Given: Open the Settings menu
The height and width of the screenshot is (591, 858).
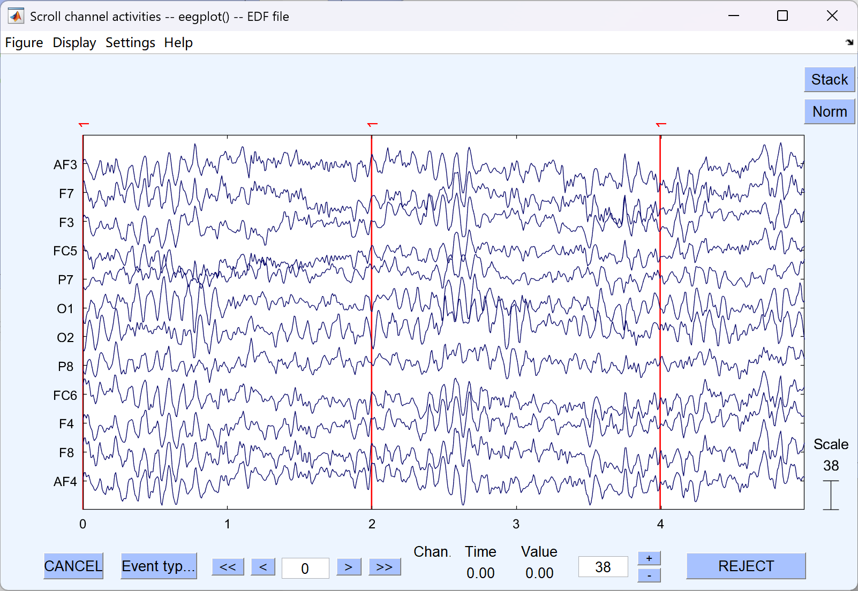Looking at the screenshot, I should coord(130,43).
